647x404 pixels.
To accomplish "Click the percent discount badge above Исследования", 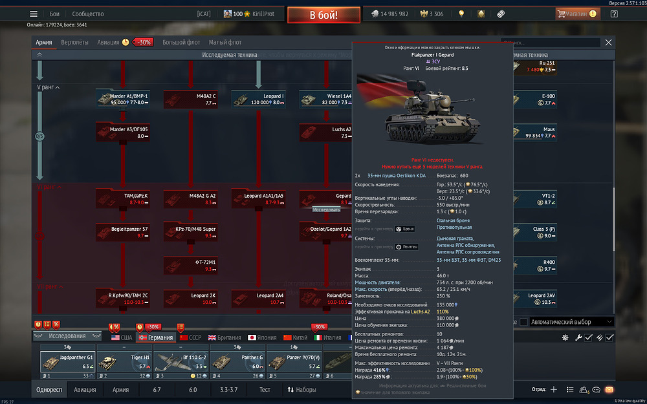I will (56, 325).
